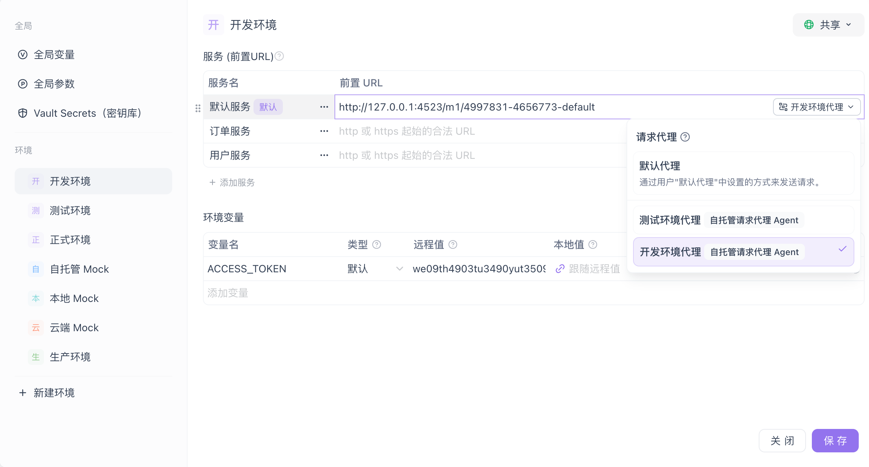
Task: Click the help icon next to 请求代理
Action: (x=685, y=137)
